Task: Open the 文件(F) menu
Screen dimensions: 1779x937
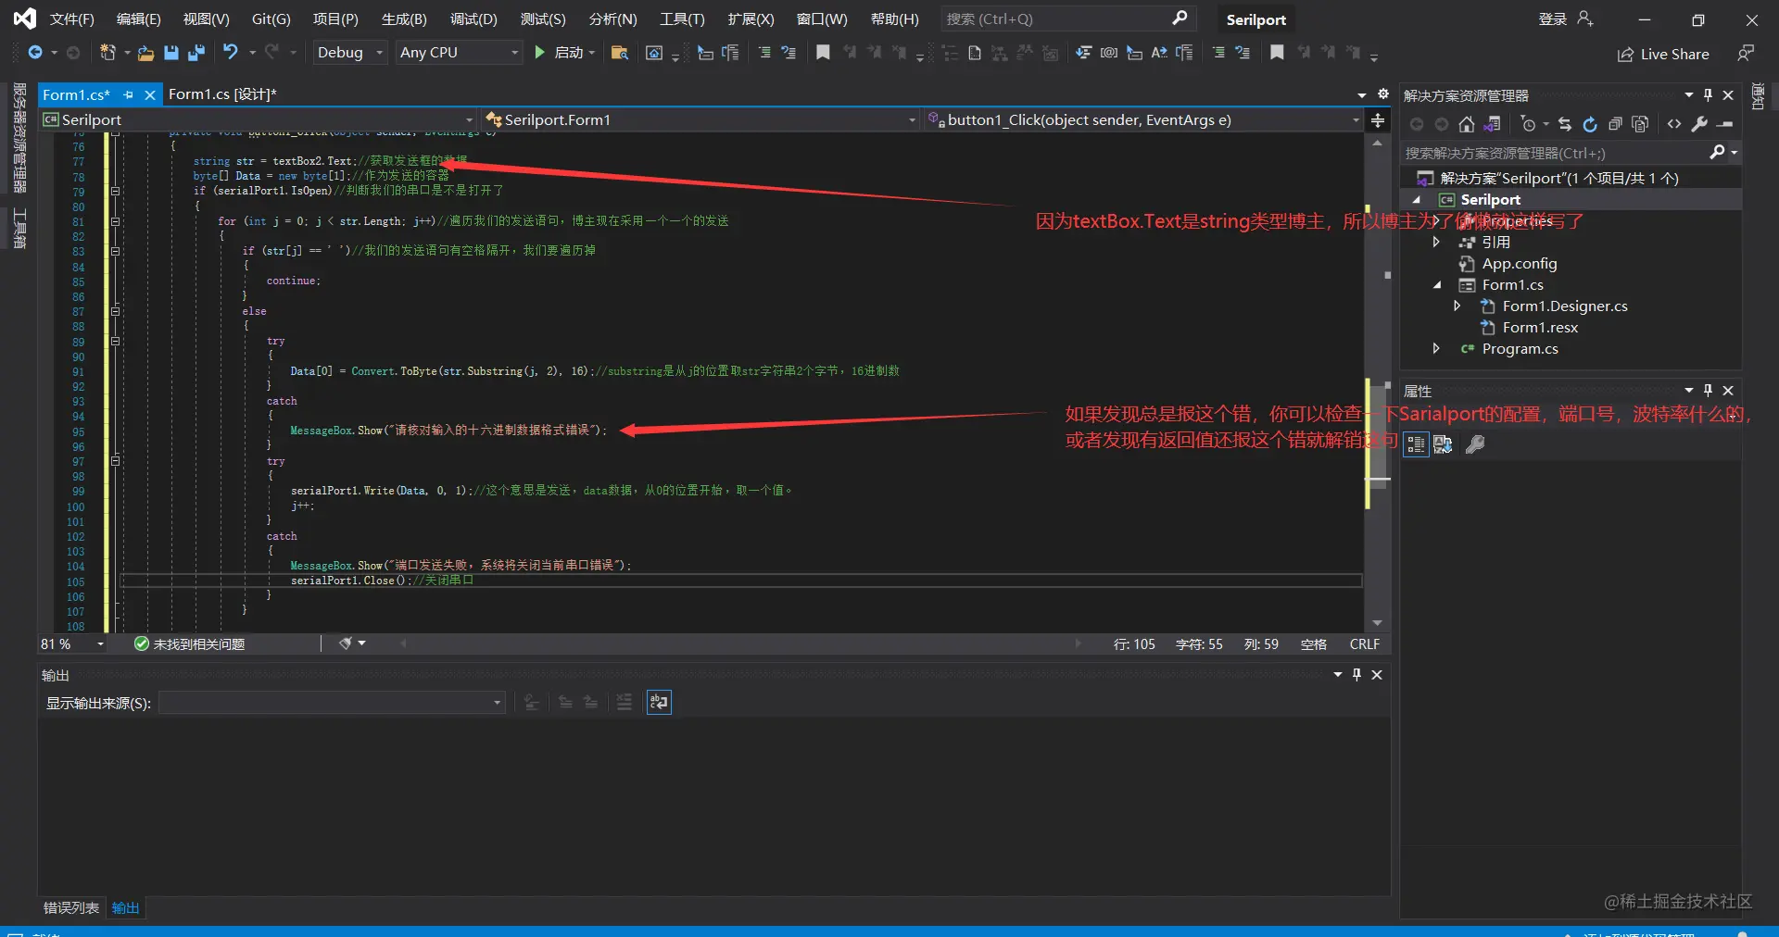Action: 72,19
